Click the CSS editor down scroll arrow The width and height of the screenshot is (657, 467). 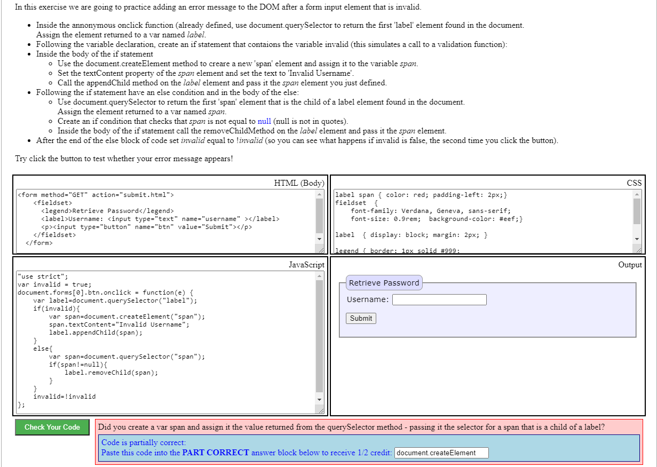[x=637, y=239]
